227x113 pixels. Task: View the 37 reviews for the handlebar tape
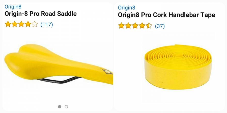click(160, 26)
